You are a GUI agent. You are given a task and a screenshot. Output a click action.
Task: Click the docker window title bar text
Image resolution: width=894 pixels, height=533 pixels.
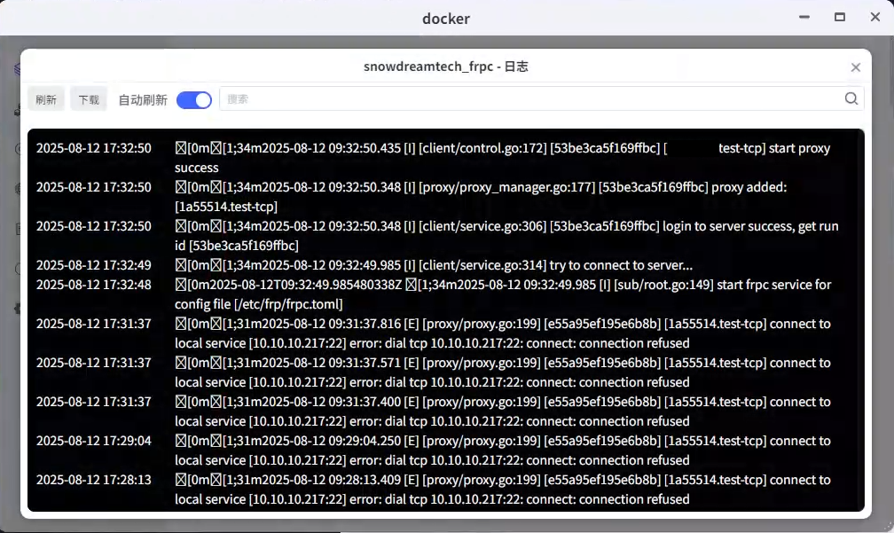click(446, 18)
